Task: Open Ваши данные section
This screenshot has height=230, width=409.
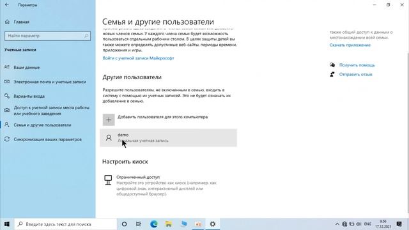Action: coord(27,67)
